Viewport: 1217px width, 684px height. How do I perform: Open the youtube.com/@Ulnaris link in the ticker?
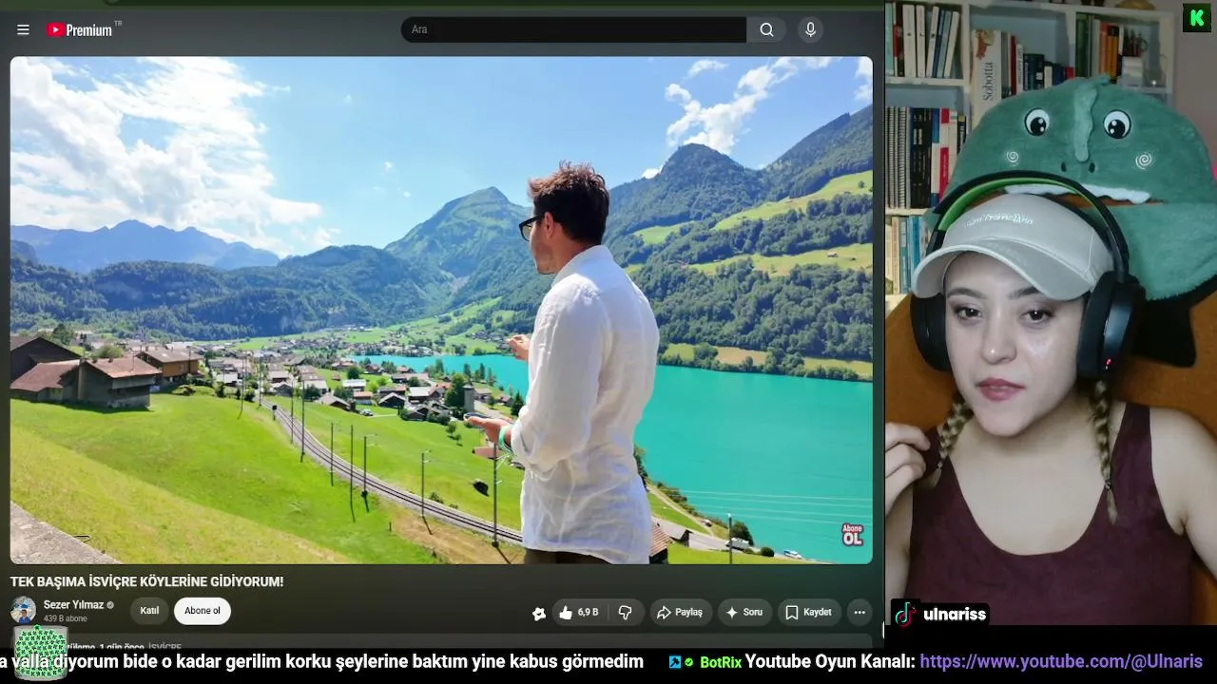1061,661
